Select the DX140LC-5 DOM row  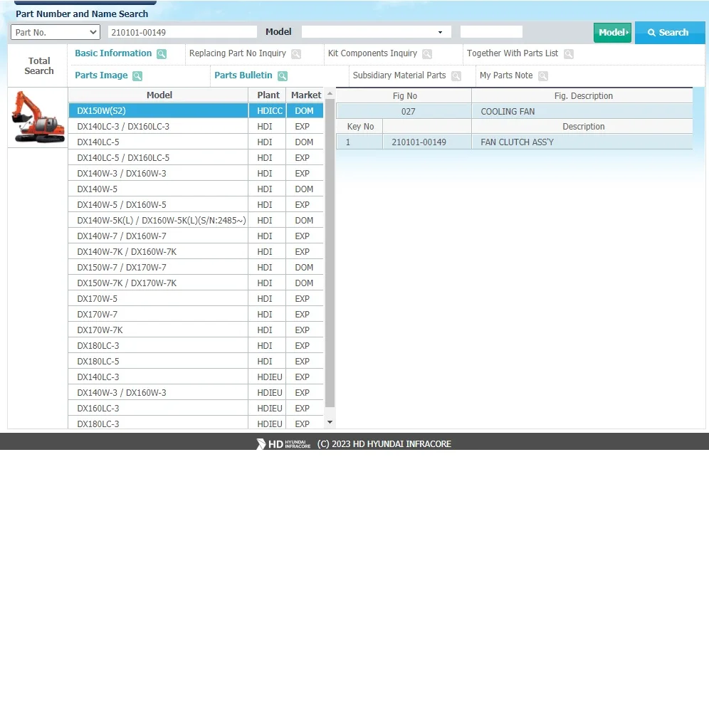[196, 142]
